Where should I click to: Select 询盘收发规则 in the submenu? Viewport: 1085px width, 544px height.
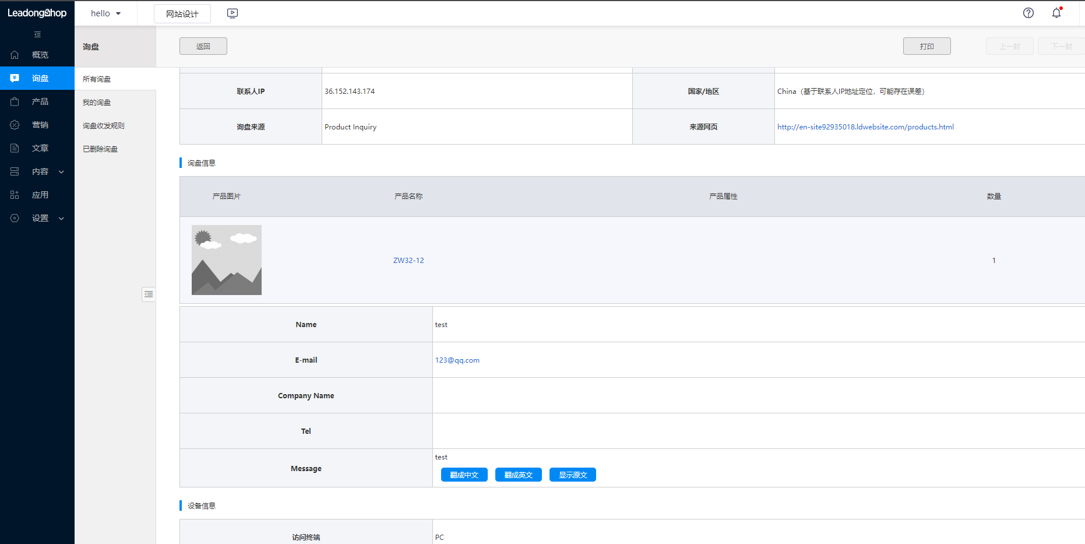(104, 126)
